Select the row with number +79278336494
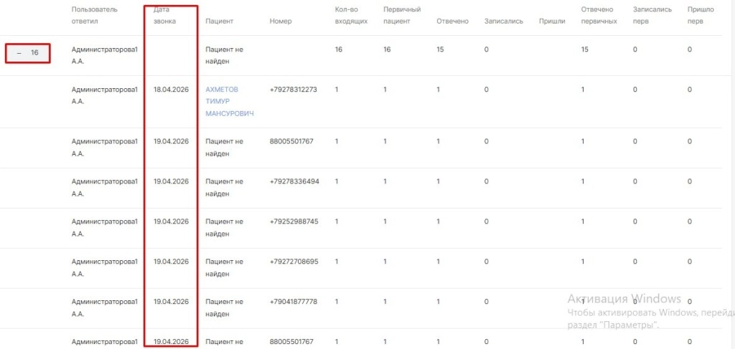The image size is (735, 349). point(294,181)
